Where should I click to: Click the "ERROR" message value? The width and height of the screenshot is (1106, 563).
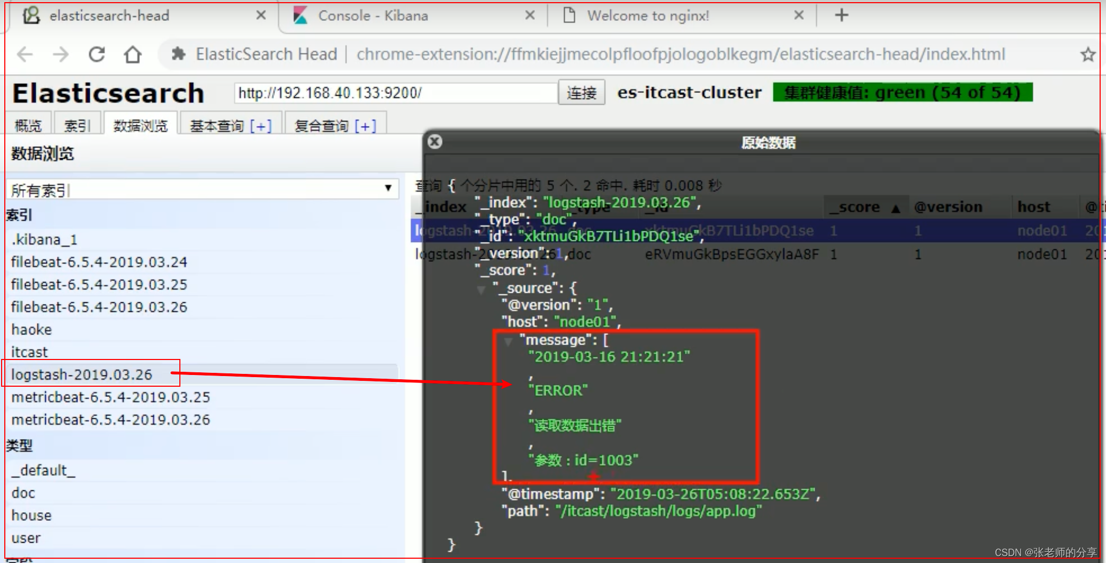[558, 390]
